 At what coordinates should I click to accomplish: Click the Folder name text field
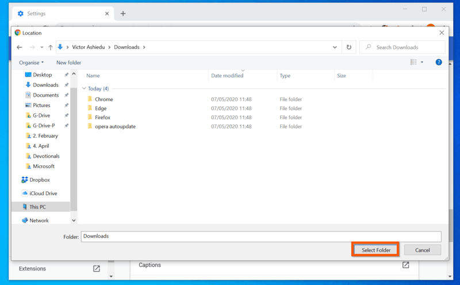point(261,237)
